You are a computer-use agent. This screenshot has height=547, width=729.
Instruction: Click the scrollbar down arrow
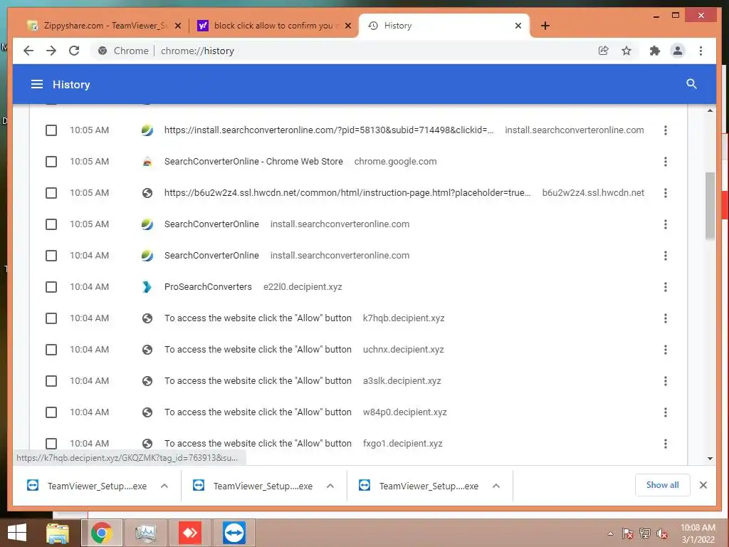click(710, 459)
